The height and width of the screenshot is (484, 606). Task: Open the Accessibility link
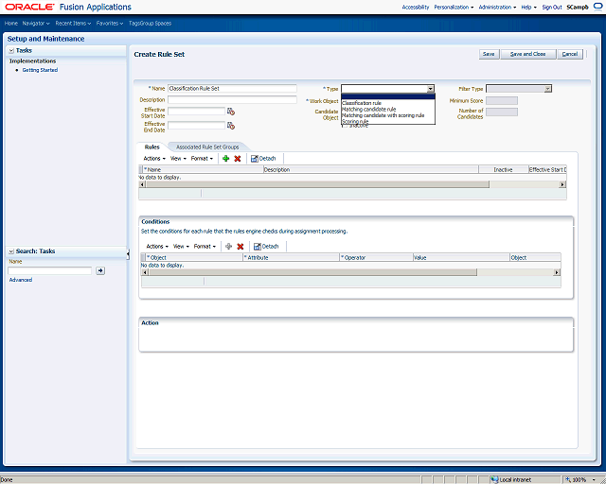416,7
